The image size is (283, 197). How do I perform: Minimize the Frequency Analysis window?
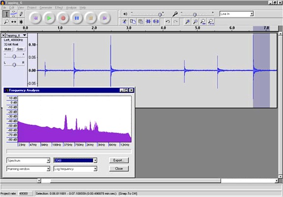pos(122,90)
